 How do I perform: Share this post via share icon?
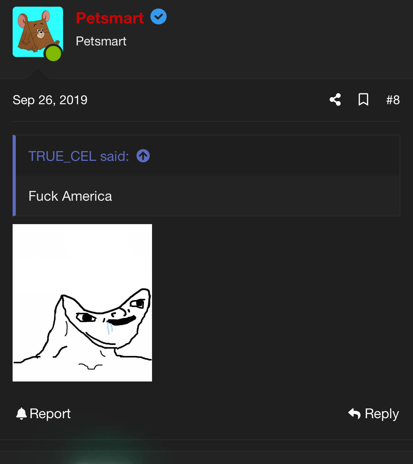[335, 100]
